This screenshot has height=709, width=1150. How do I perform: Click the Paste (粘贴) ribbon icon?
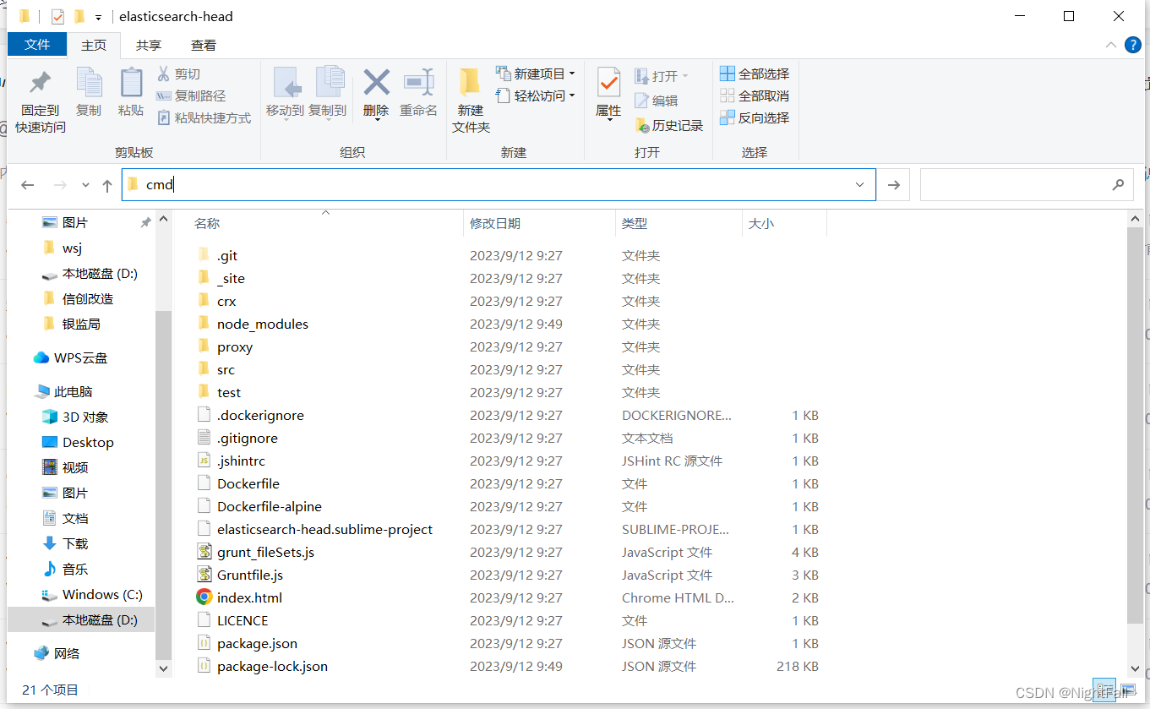point(131,82)
